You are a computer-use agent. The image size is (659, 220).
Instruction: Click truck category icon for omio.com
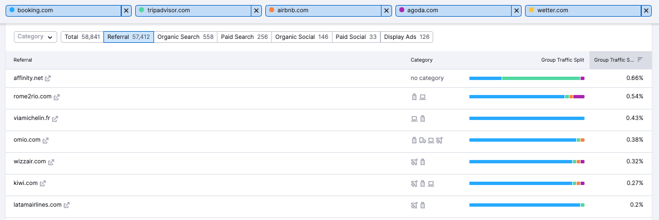coord(423,140)
